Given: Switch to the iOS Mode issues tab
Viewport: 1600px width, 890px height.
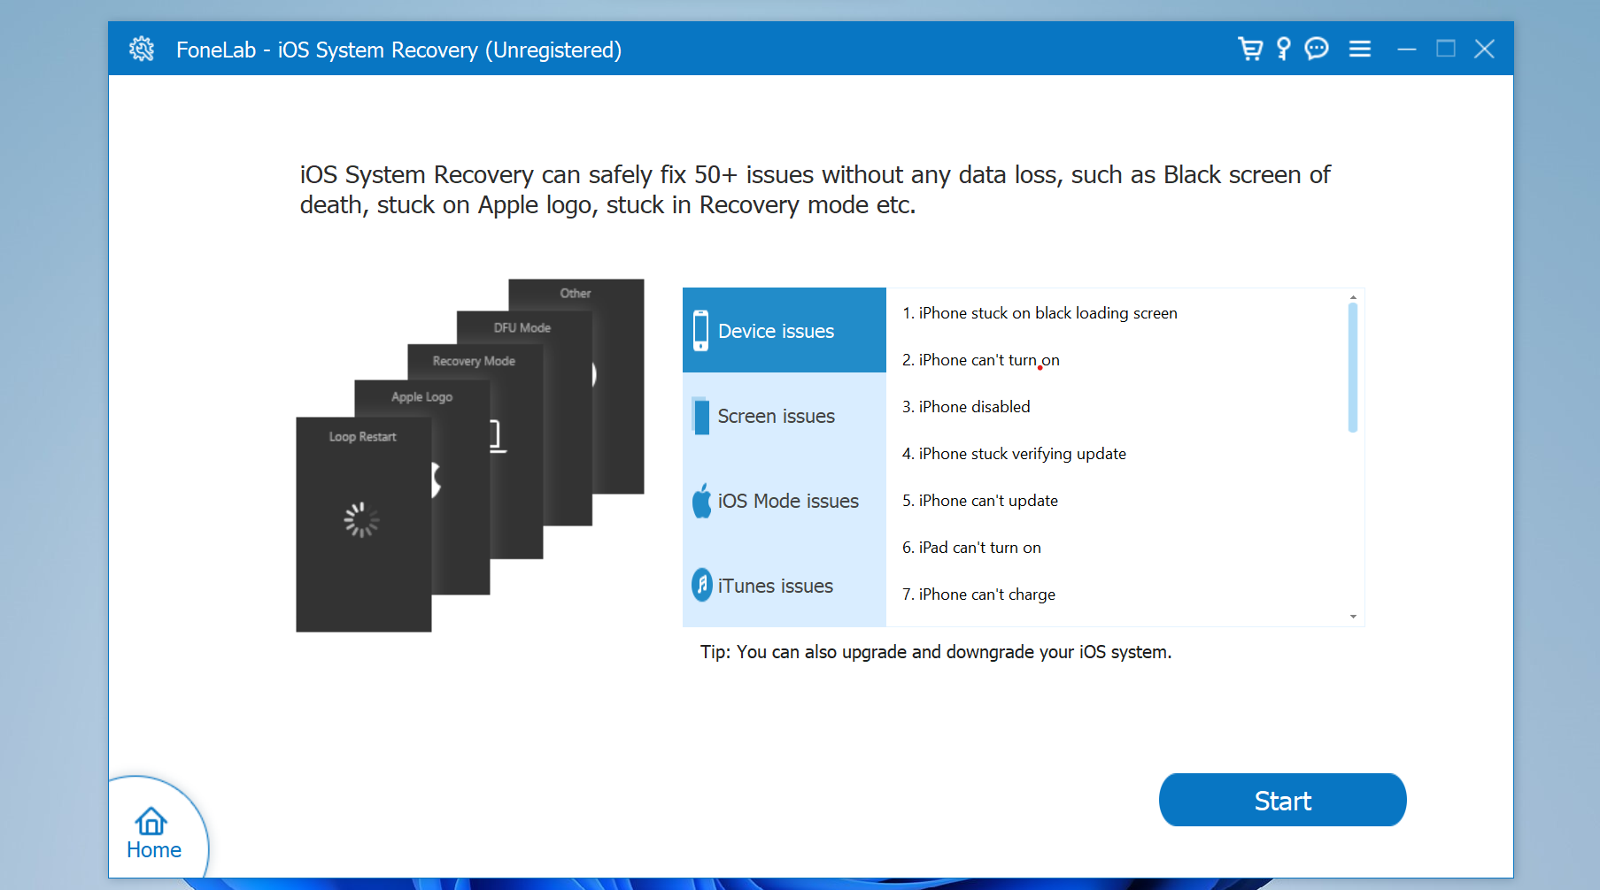Looking at the screenshot, I should [x=785, y=500].
